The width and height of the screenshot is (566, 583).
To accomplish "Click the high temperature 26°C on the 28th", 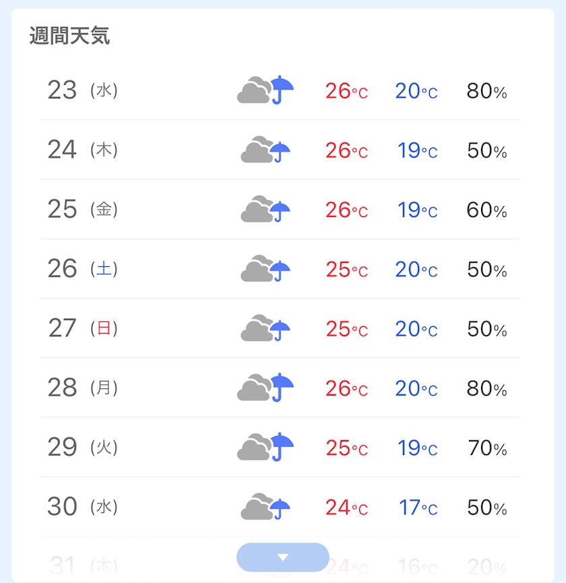I will coord(346,388).
